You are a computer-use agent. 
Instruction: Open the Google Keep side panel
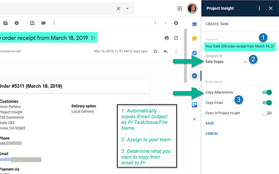(194, 39)
